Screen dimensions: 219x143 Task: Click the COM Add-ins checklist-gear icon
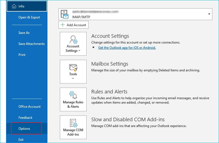pyautogui.click(x=74, y=123)
